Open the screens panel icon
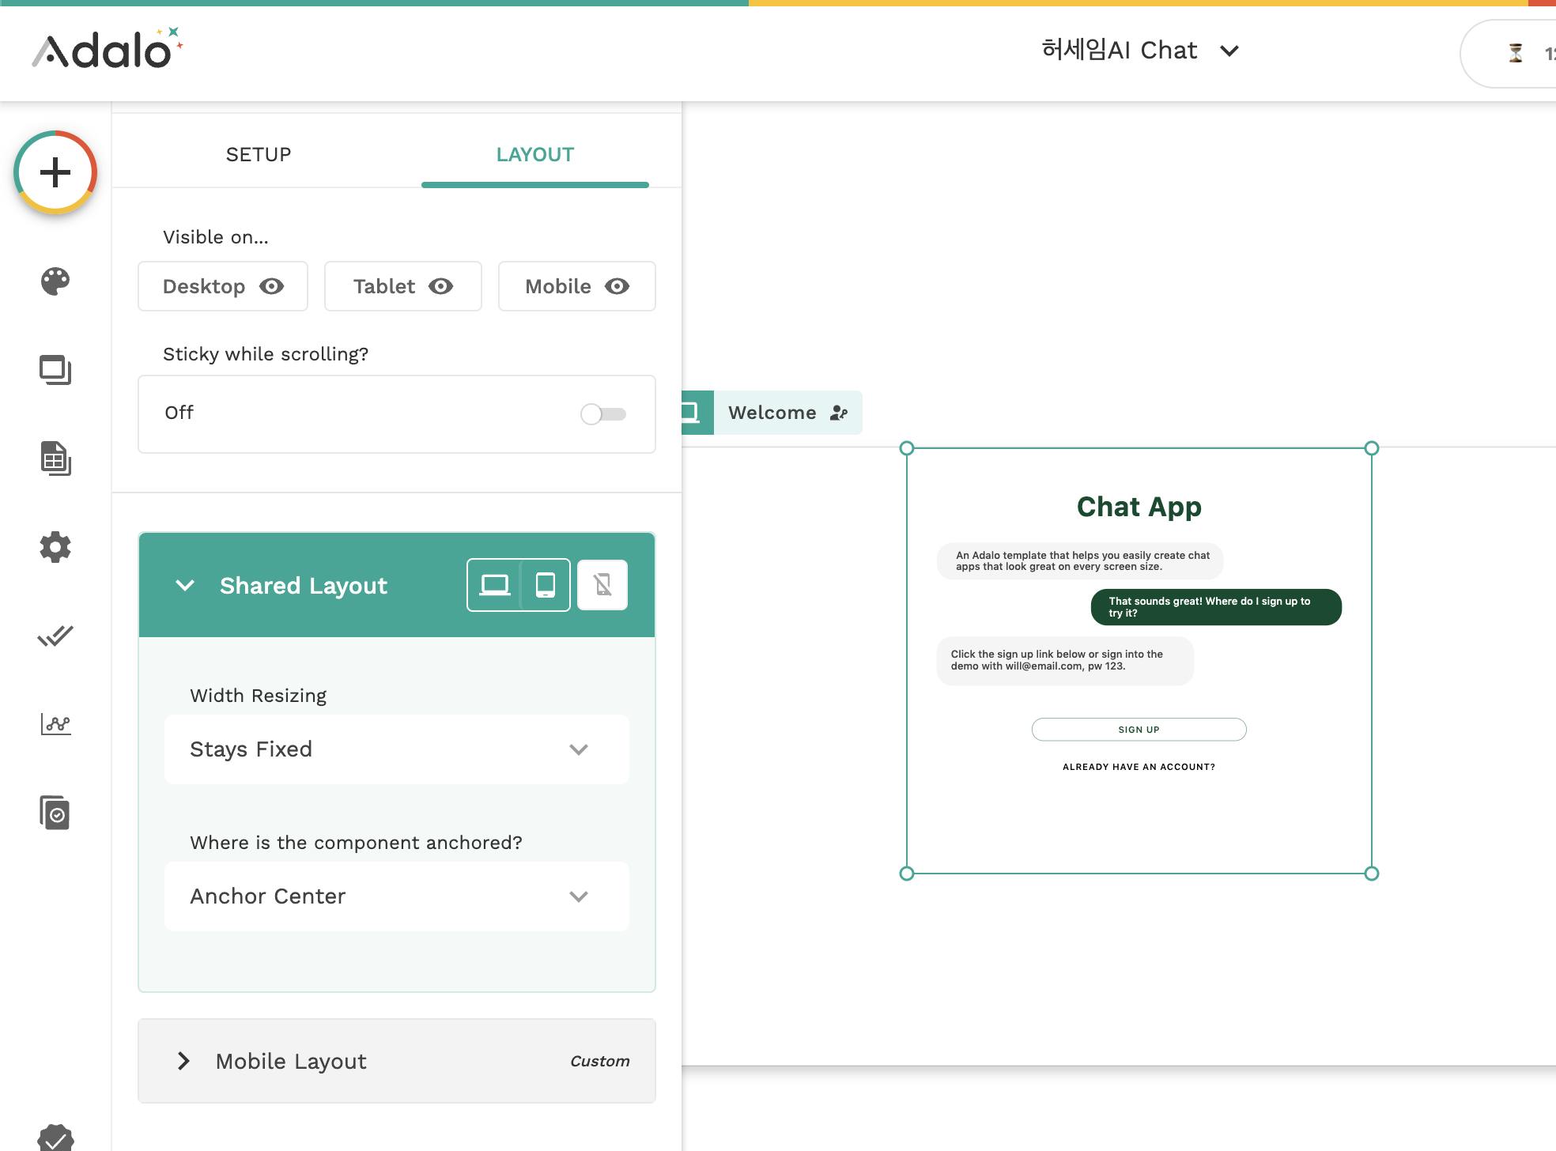Viewport: 1556px width, 1151px height. [55, 370]
